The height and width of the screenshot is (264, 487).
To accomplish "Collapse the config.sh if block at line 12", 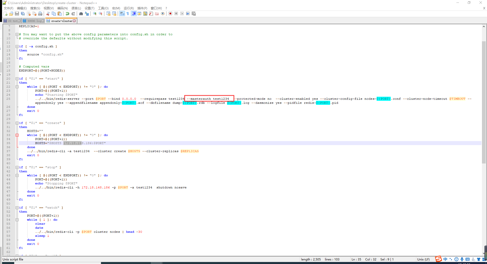I will (x=17, y=46).
